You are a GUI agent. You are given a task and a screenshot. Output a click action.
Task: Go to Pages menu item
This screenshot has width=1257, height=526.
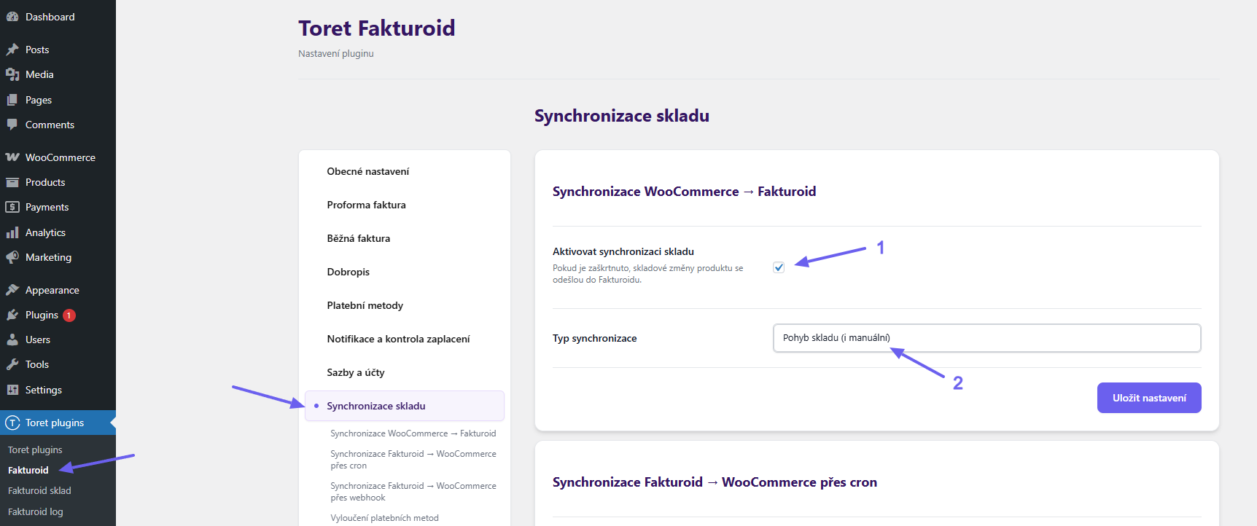click(x=58, y=100)
